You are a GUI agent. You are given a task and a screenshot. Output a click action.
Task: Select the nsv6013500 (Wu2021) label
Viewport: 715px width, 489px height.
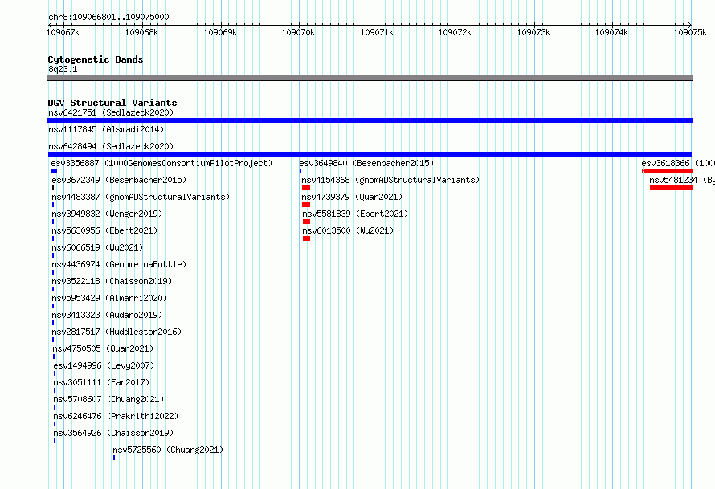(348, 230)
